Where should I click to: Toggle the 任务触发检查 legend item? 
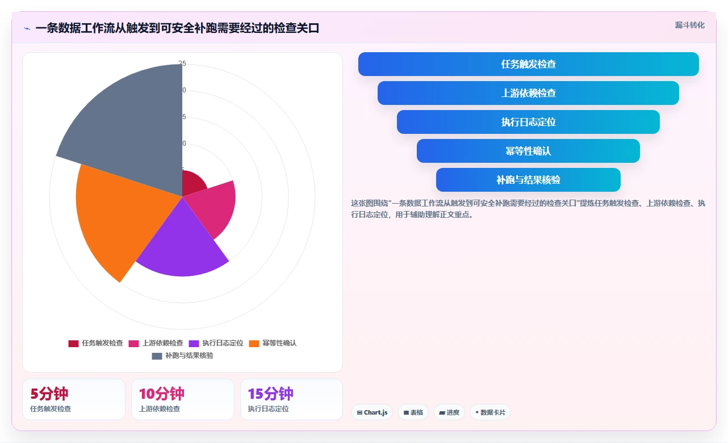coord(95,343)
